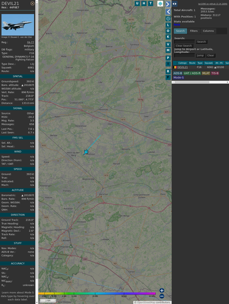Focus the Search text field

(184, 42)
